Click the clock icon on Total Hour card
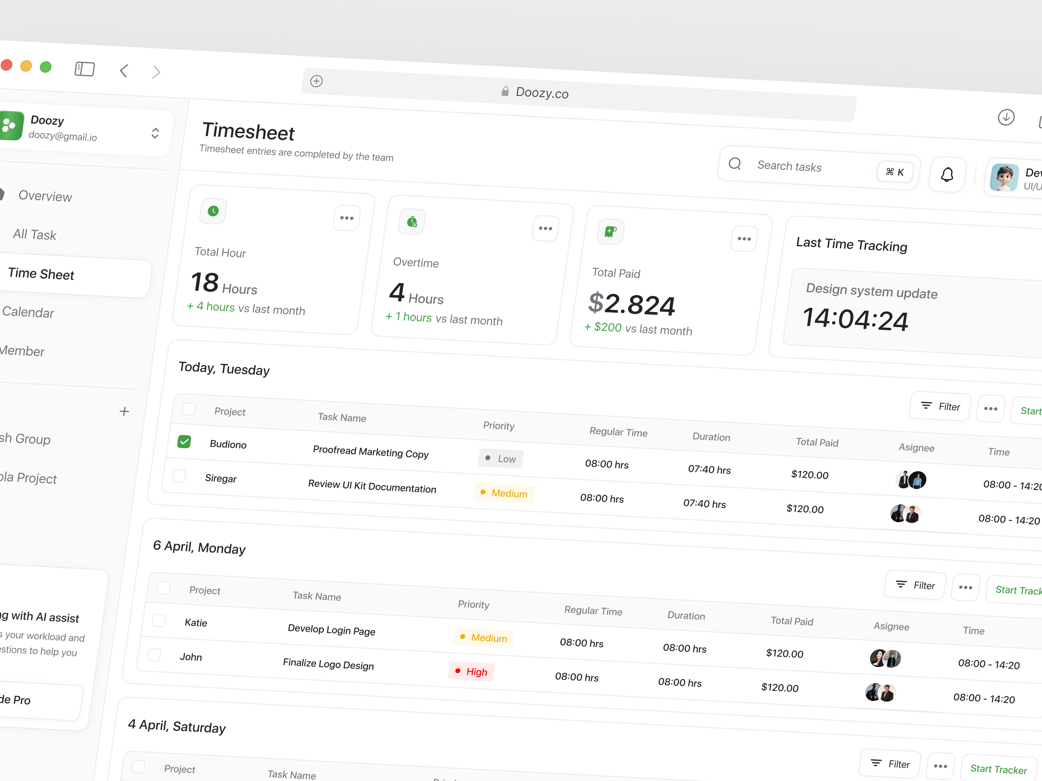The height and width of the screenshot is (781, 1042). tap(213, 212)
